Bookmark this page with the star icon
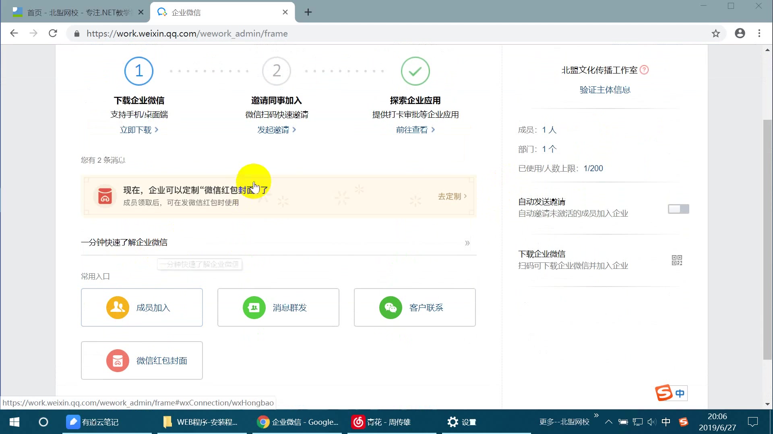 (x=715, y=33)
